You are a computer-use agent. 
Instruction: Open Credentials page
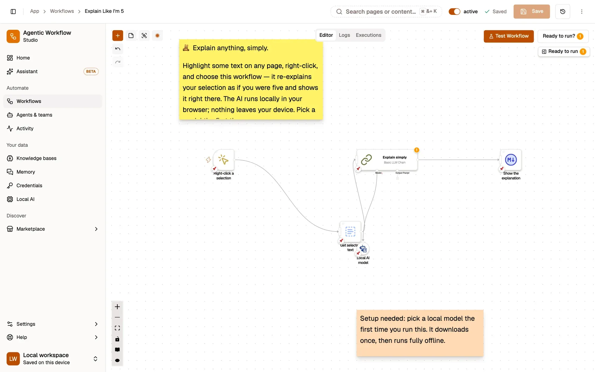tap(53, 186)
